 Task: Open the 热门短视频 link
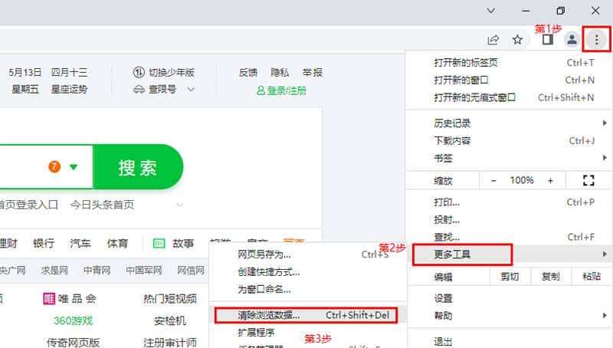170,299
